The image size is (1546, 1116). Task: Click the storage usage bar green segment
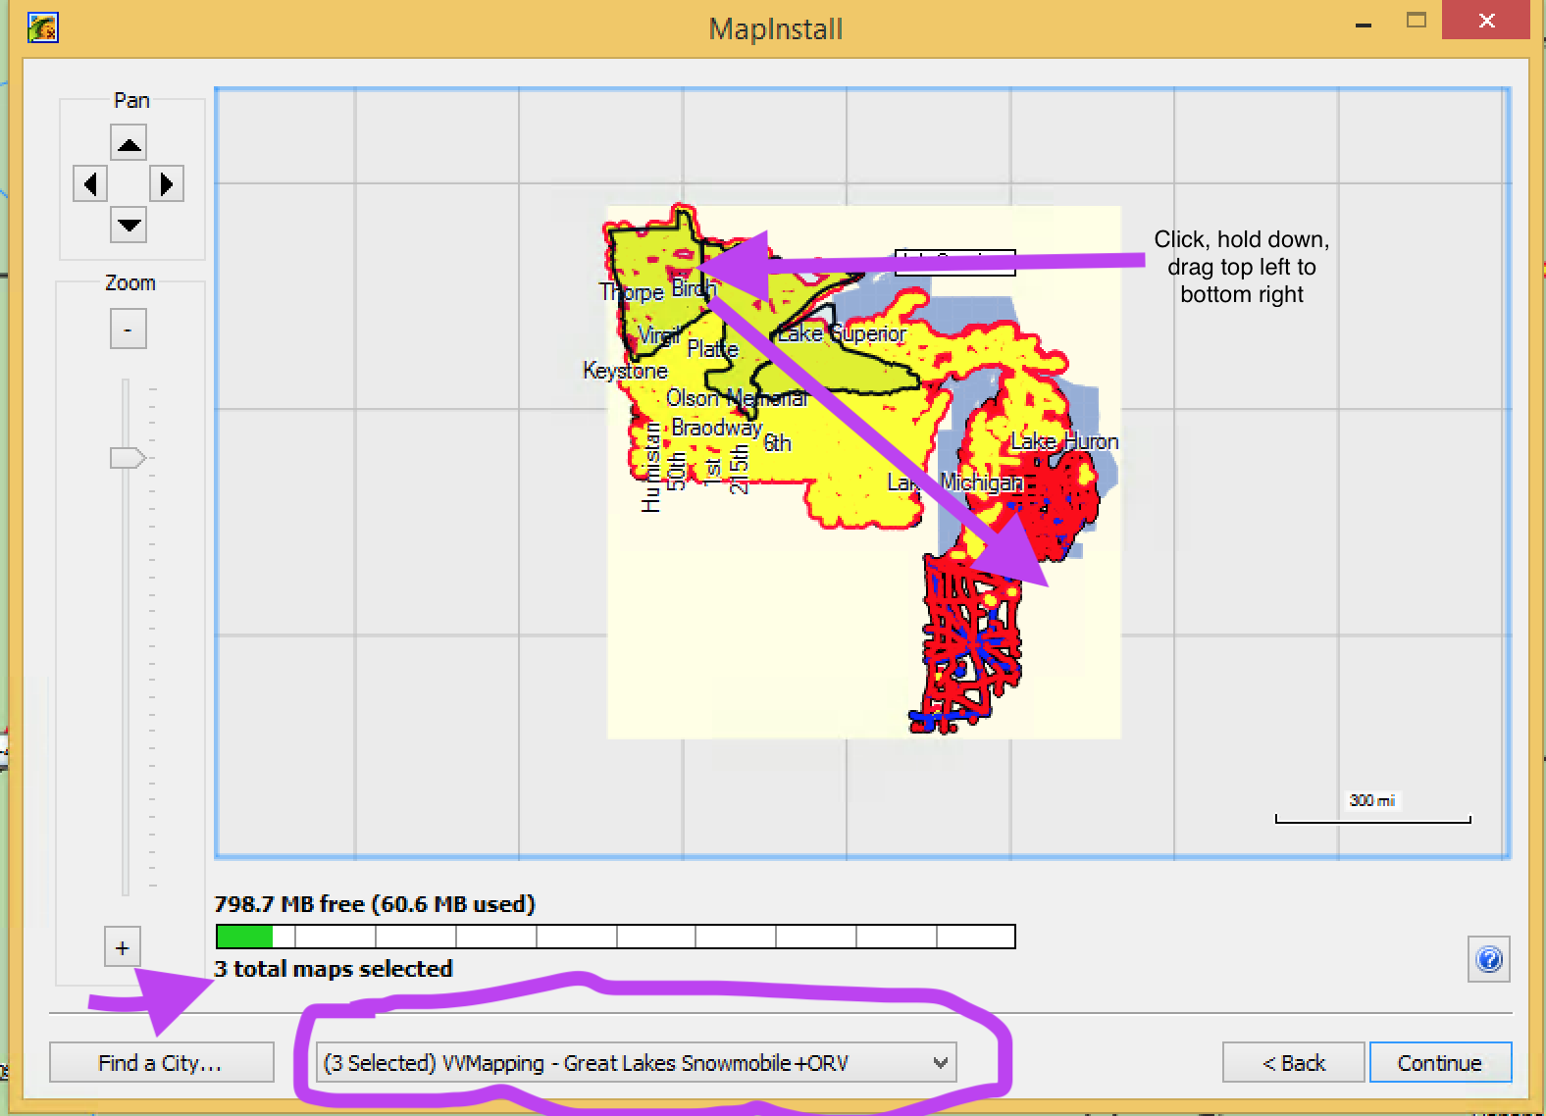pyautogui.click(x=244, y=936)
